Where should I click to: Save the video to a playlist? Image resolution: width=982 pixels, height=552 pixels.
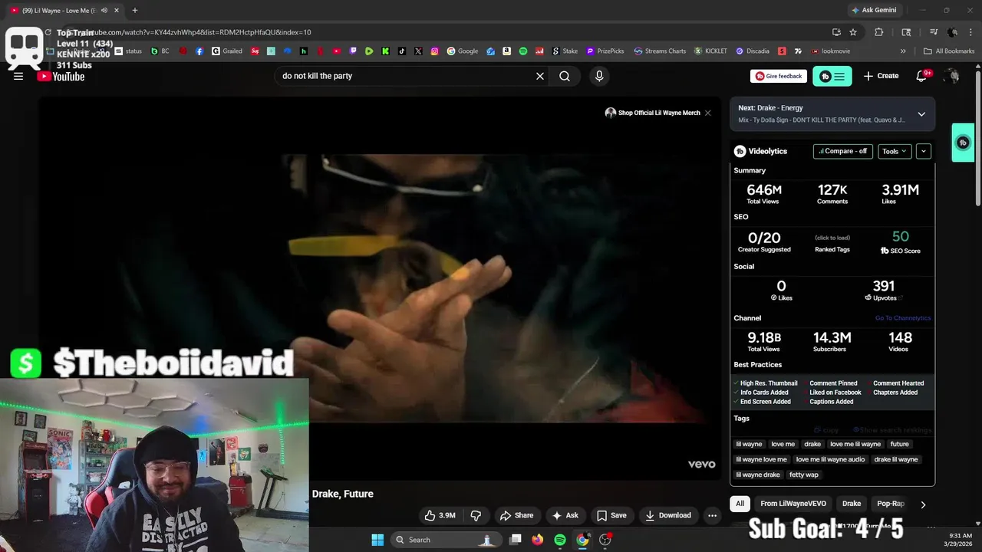pos(611,515)
